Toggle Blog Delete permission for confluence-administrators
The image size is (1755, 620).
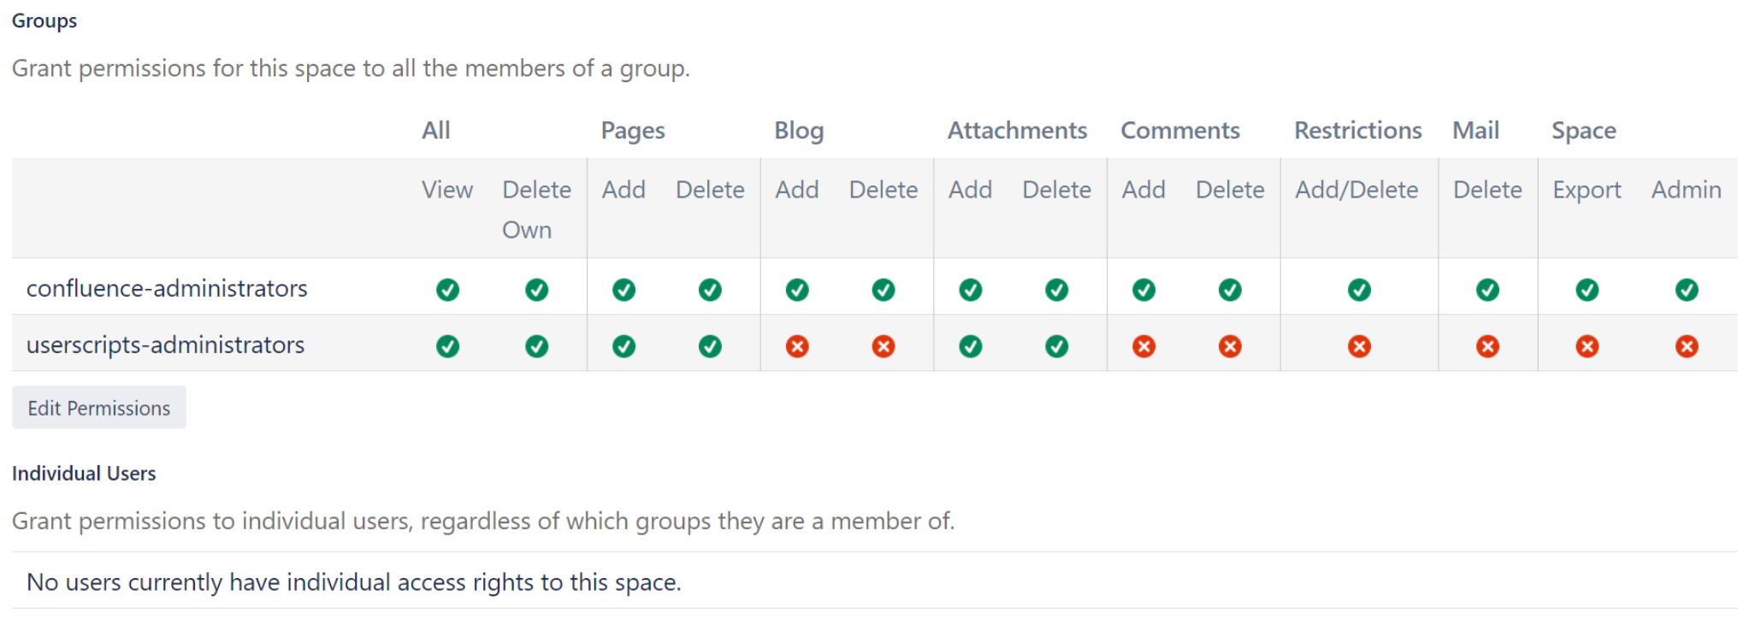click(x=884, y=289)
